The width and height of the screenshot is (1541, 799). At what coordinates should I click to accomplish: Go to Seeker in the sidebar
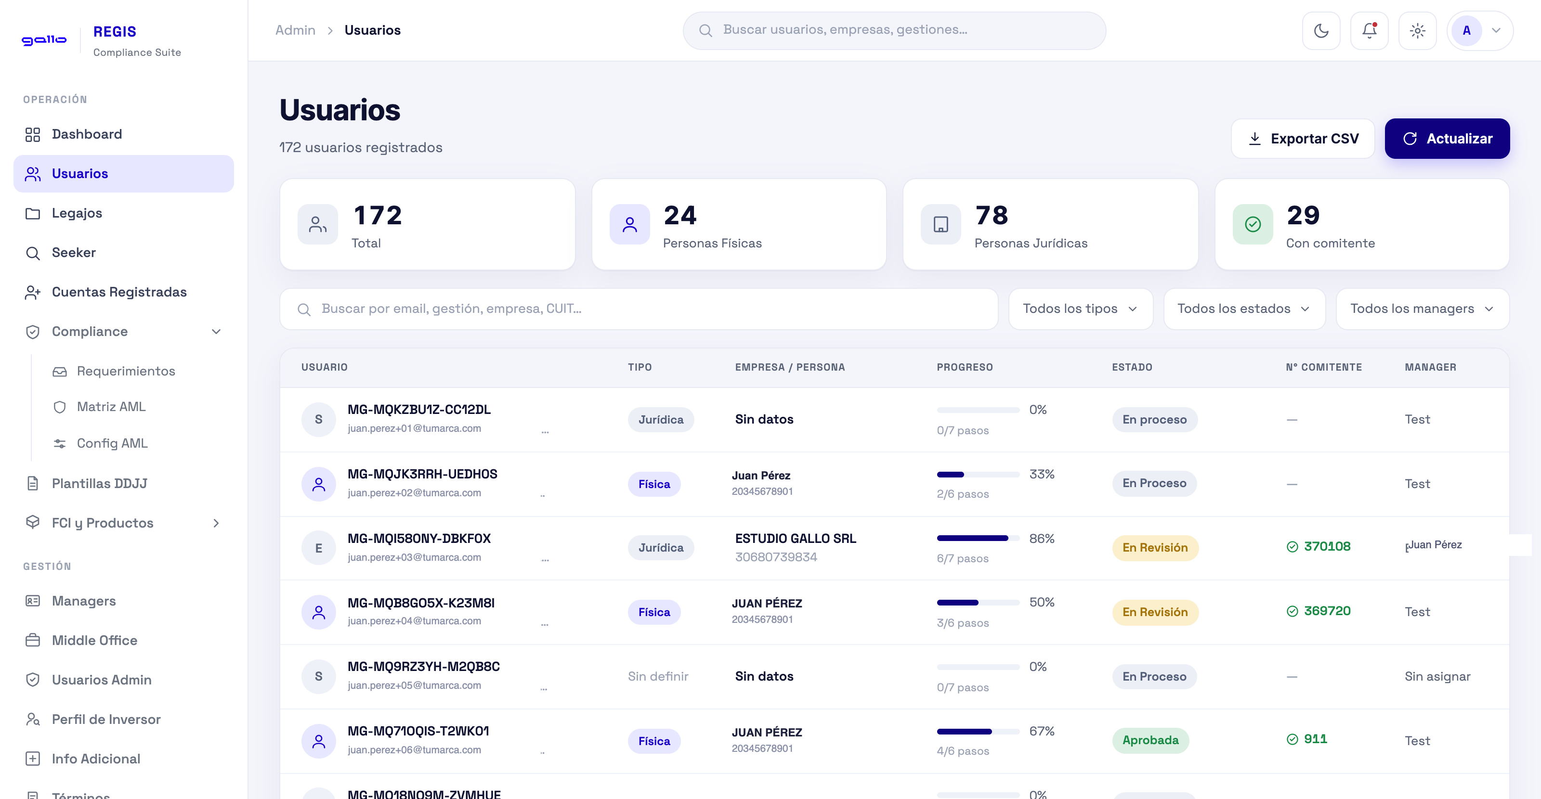[x=123, y=252]
